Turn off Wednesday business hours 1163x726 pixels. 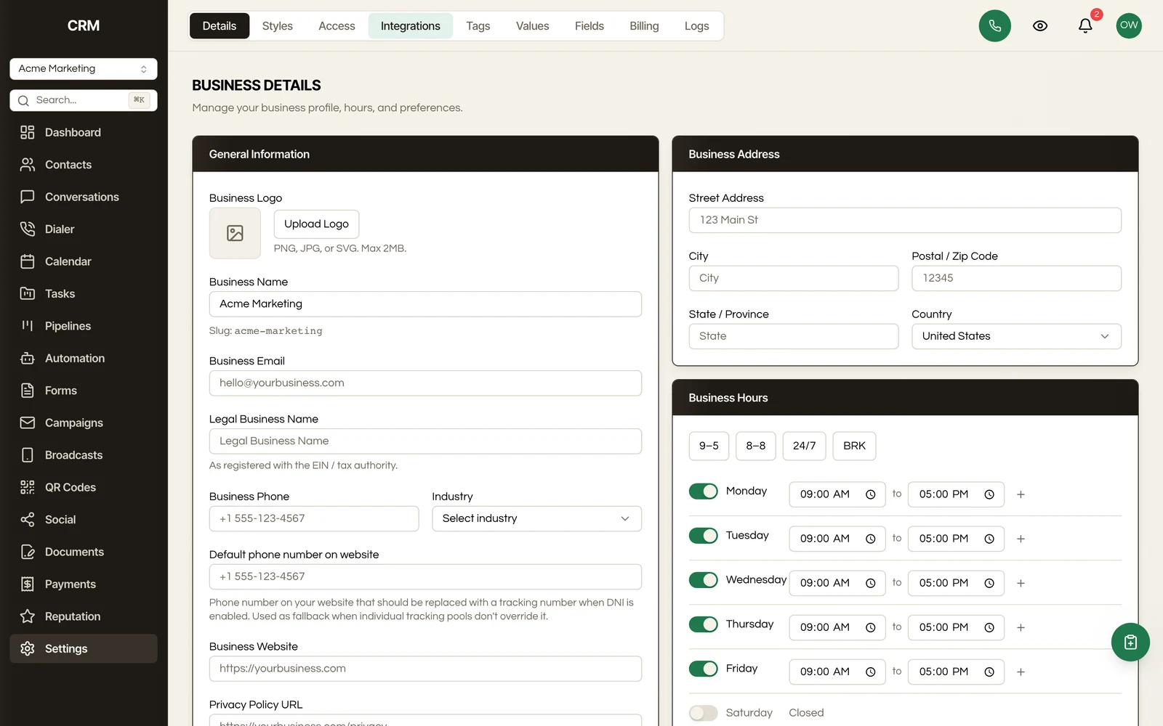(x=703, y=580)
